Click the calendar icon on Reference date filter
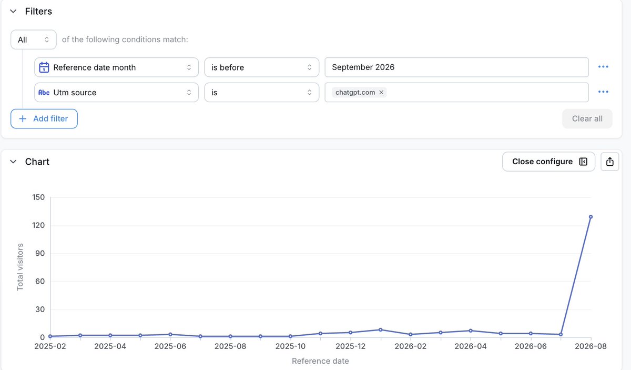631x370 pixels. (x=44, y=67)
